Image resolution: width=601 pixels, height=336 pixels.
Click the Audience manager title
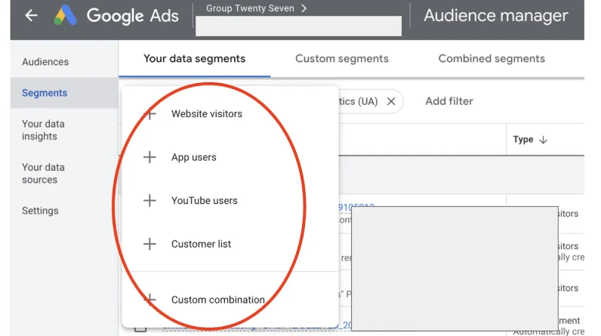[495, 16]
